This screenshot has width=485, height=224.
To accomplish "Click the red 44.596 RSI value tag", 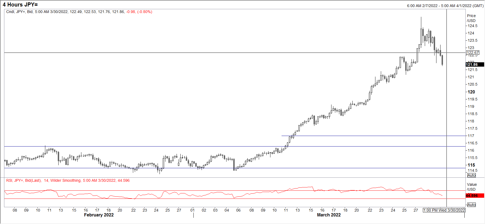I will 475,196.
